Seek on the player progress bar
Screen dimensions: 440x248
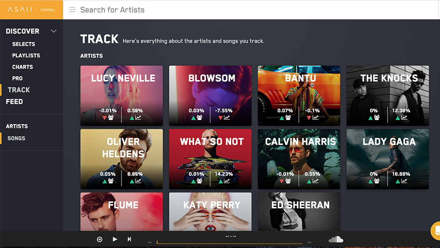click(230, 242)
